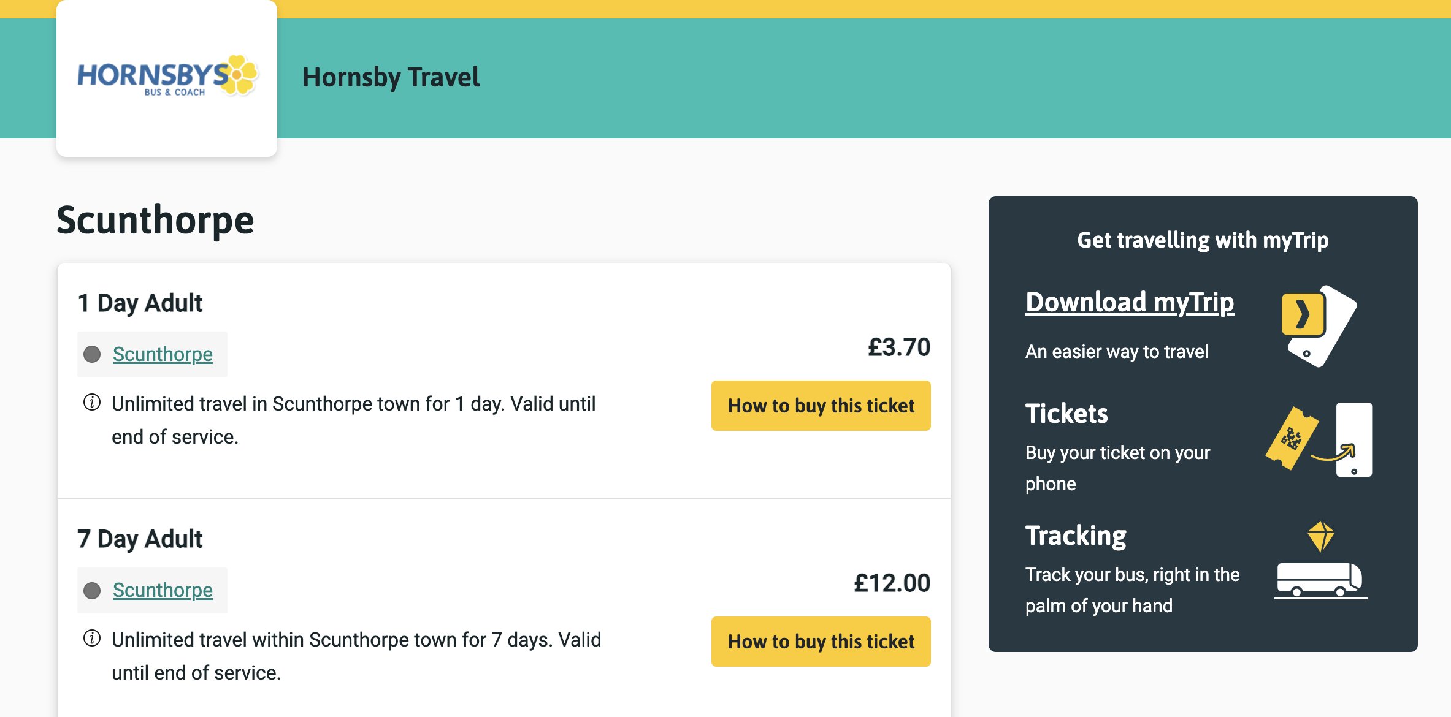Select the 7 Day Adult ticket heading

tap(140, 539)
